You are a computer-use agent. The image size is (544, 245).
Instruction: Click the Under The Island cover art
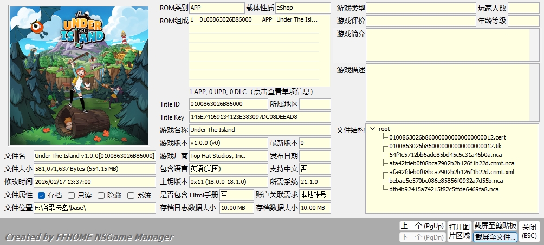coord(79,75)
